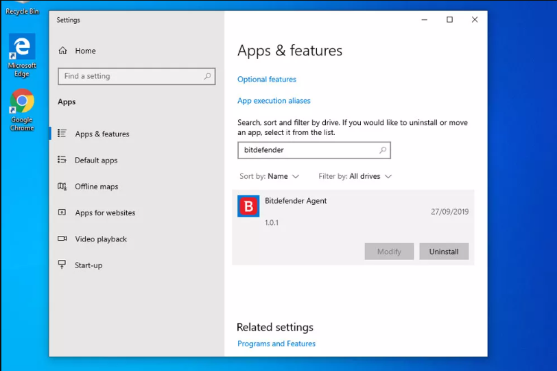This screenshot has height=371, width=557.
Task: Click the Bitdefender Agent red B icon
Action: pyautogui.click(x=248, y=206)
